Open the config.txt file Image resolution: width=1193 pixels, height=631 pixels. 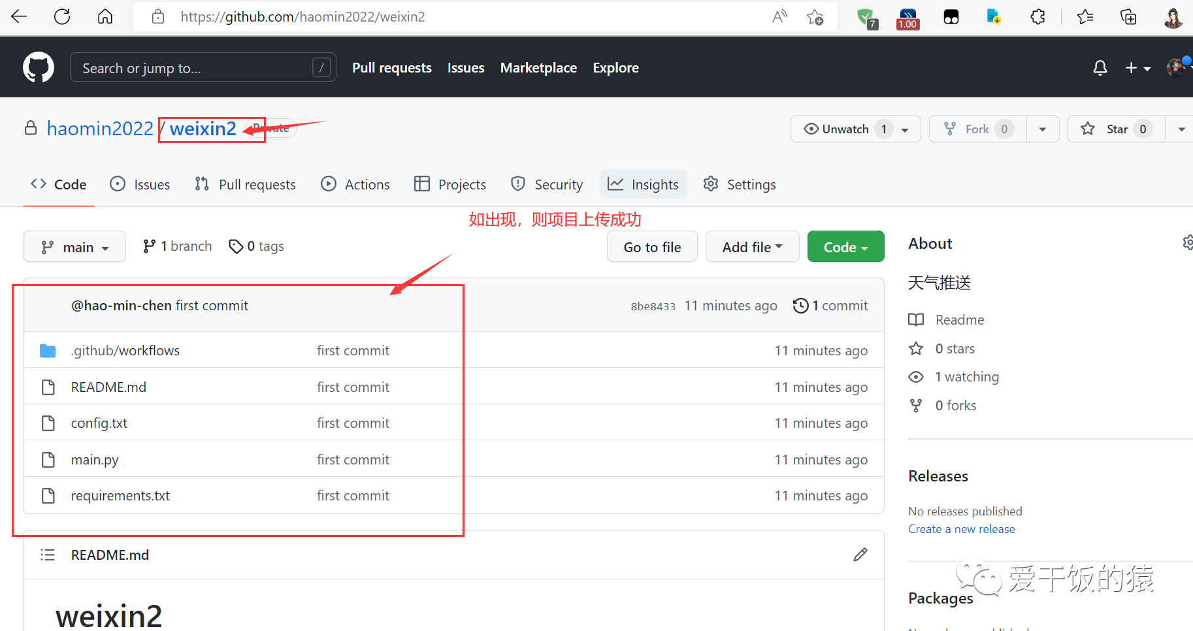pos(99,423)
